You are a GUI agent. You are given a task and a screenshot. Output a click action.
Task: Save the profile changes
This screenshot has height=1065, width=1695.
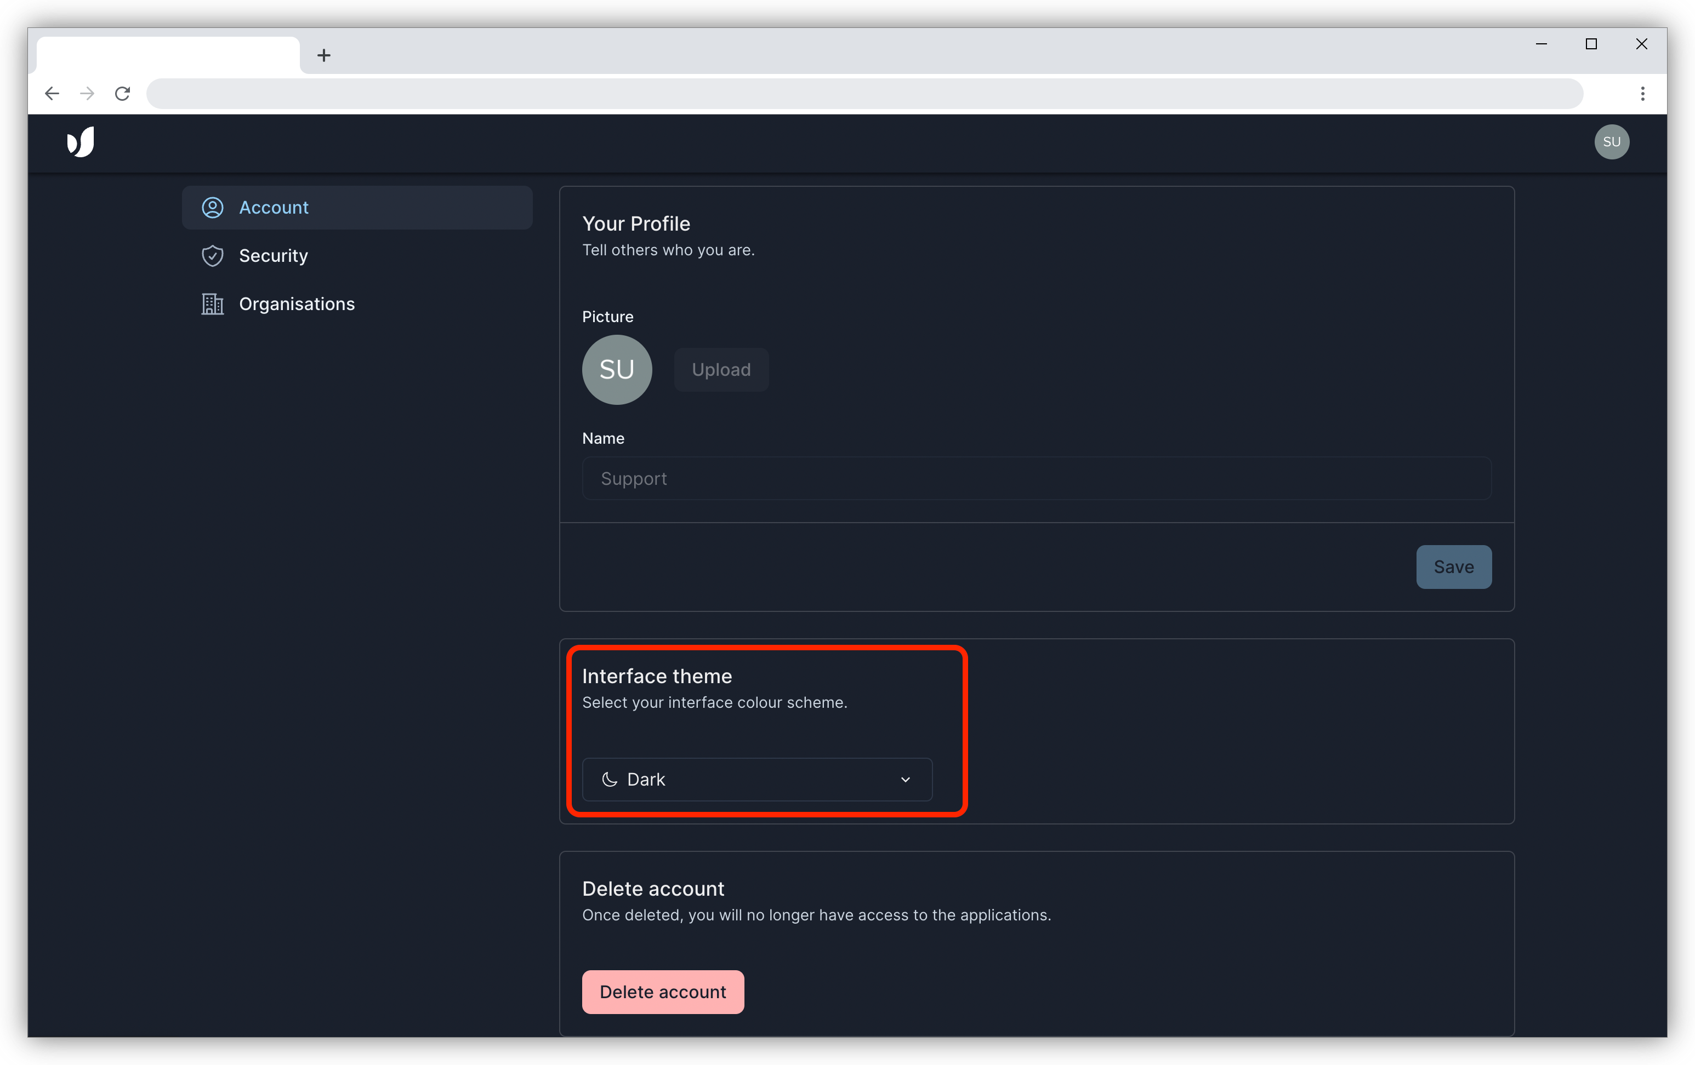click(1454, 567)
